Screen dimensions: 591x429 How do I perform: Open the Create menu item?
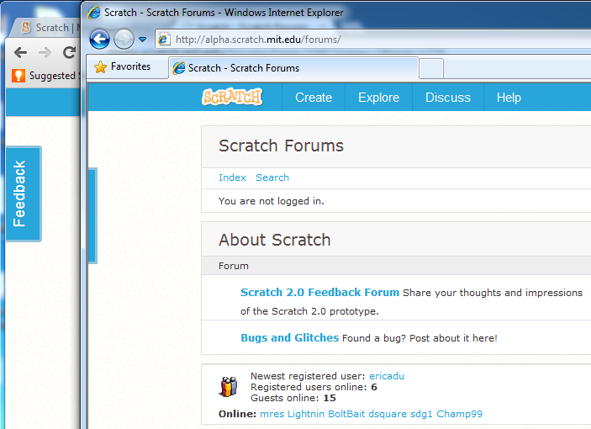[x=314, y=98]
